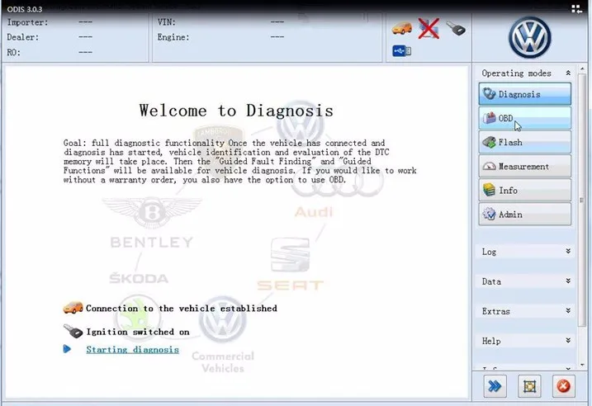Click the 'Connection to the vehicle established' text

[182, 309]
